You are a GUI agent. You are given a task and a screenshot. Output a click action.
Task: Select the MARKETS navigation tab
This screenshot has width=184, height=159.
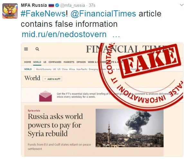coord(69,62)
